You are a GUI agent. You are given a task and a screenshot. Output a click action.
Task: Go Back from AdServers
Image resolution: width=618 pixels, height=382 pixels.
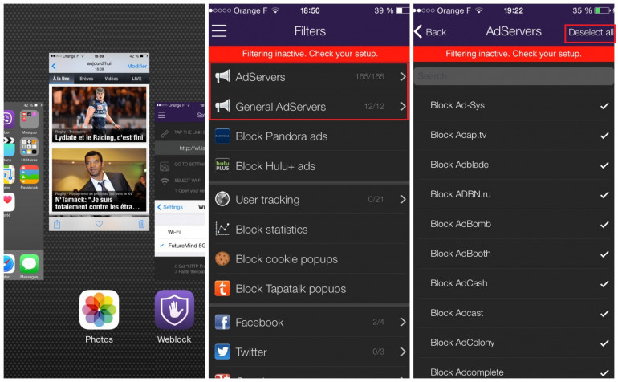click(430, 32)
